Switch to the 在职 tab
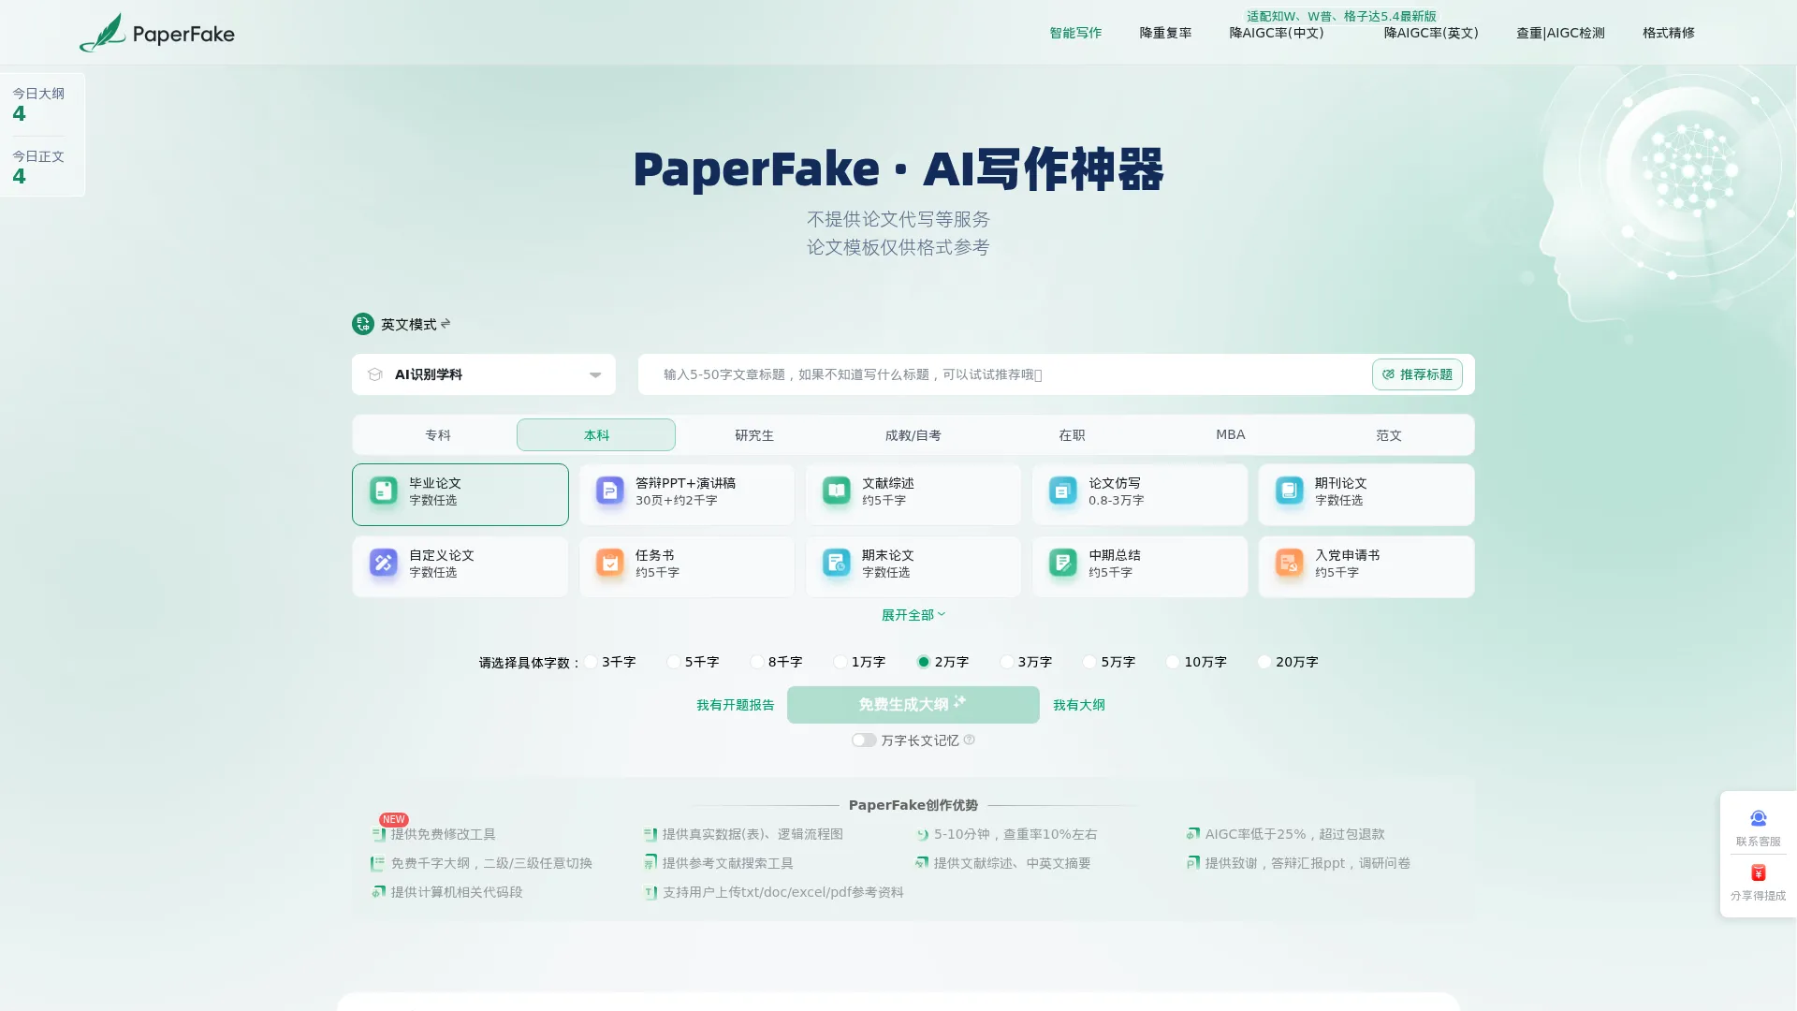The width and height of the screenshot is (1797, 1011). coord(1072,435)
